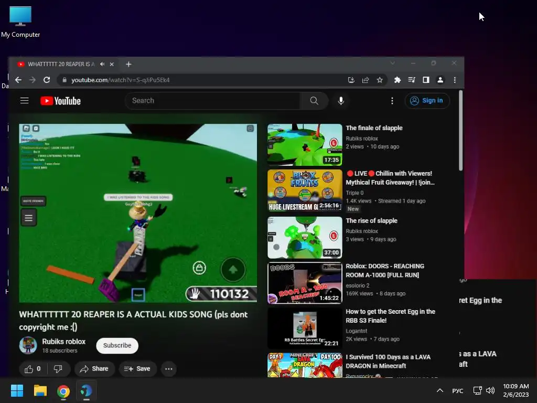The width and height of the screenshot is (537, 403).
Task: Open the Blox Fruits livestream thumbnail
Action: point(305,190)
